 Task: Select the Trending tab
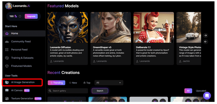[x=56, y=83]
